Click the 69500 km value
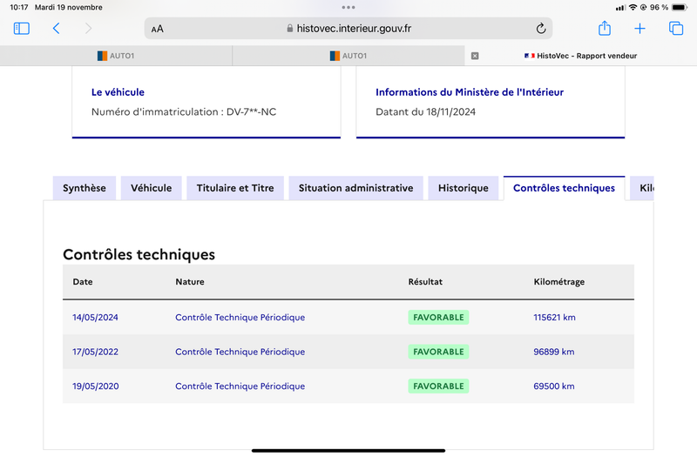697x457 pixels. point(554,386)
